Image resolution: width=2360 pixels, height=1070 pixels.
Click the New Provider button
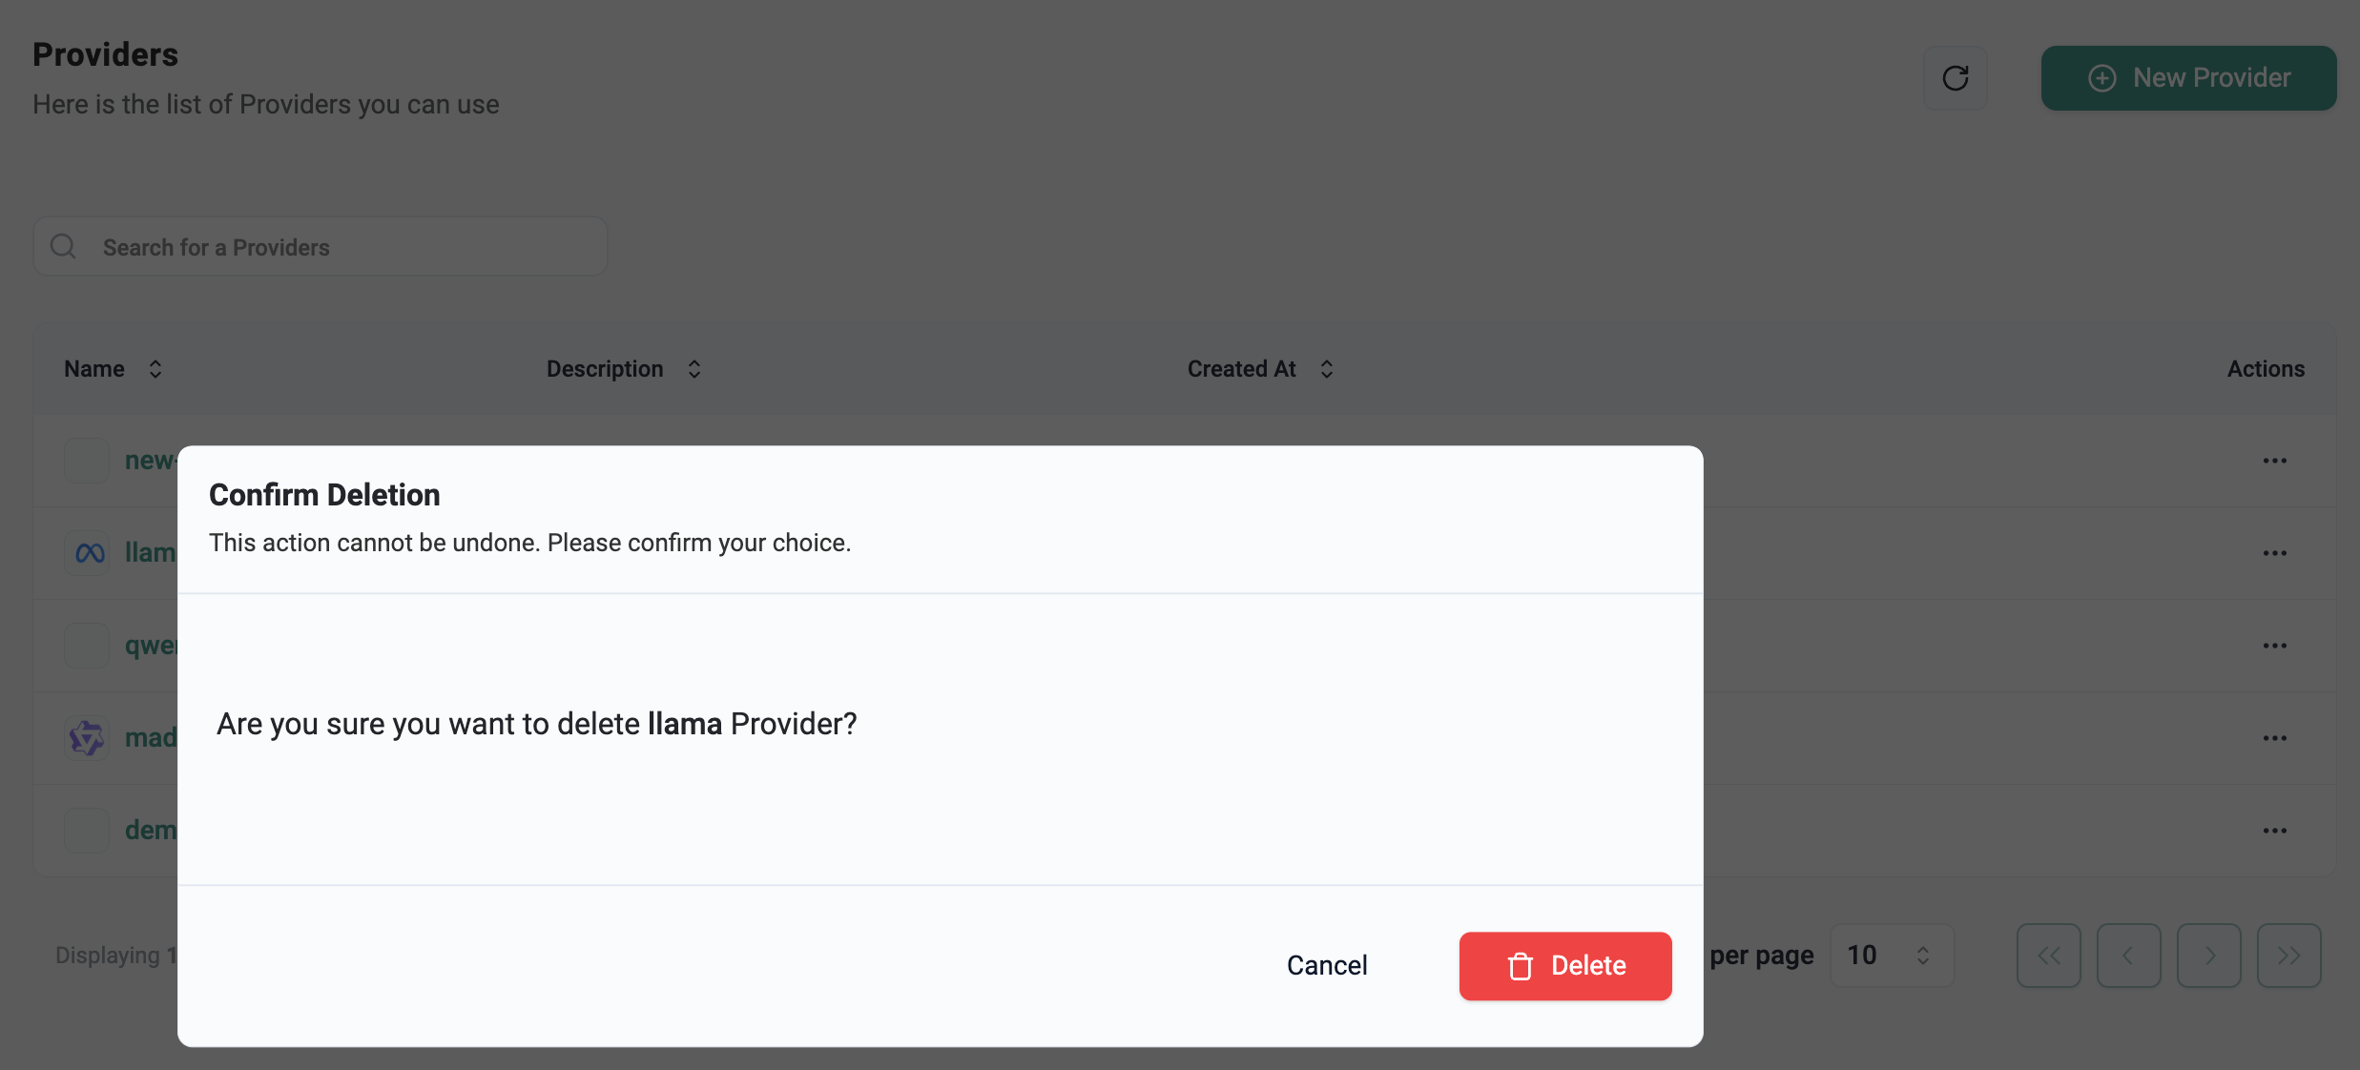tap(2187, 78)
